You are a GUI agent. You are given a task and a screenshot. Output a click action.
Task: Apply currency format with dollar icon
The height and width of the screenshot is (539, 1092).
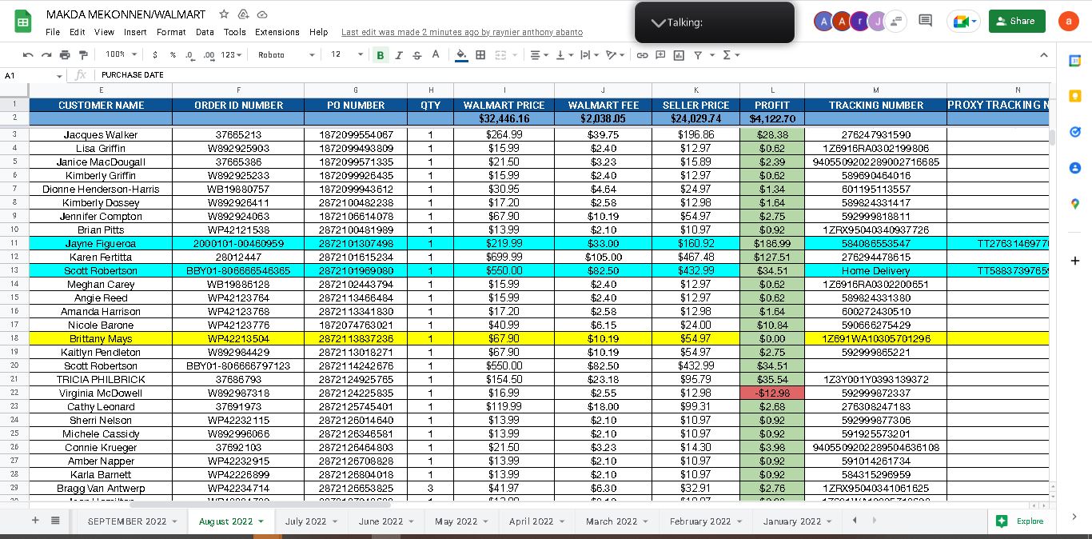point(155,55)
